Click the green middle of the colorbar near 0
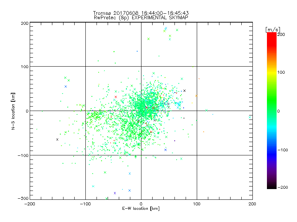The height and width of the screenshot is (222, 297). [272, 111]
